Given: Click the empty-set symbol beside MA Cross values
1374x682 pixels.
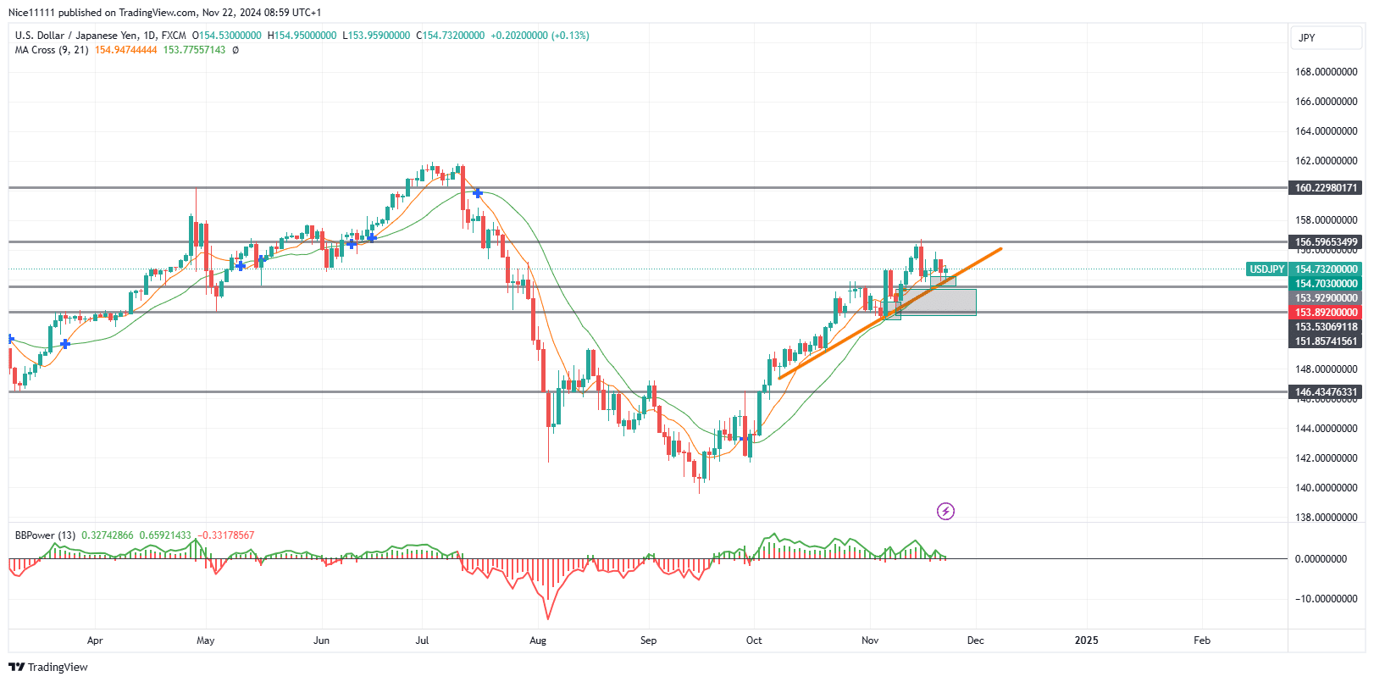Looking at the screenshot, I should [x=235, y=50].
